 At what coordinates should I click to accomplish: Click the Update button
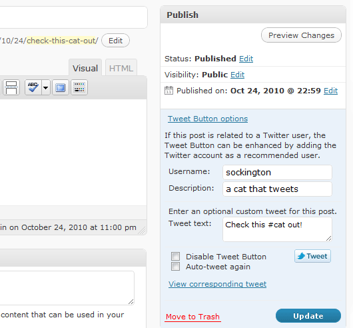click(x=308, y=316)
